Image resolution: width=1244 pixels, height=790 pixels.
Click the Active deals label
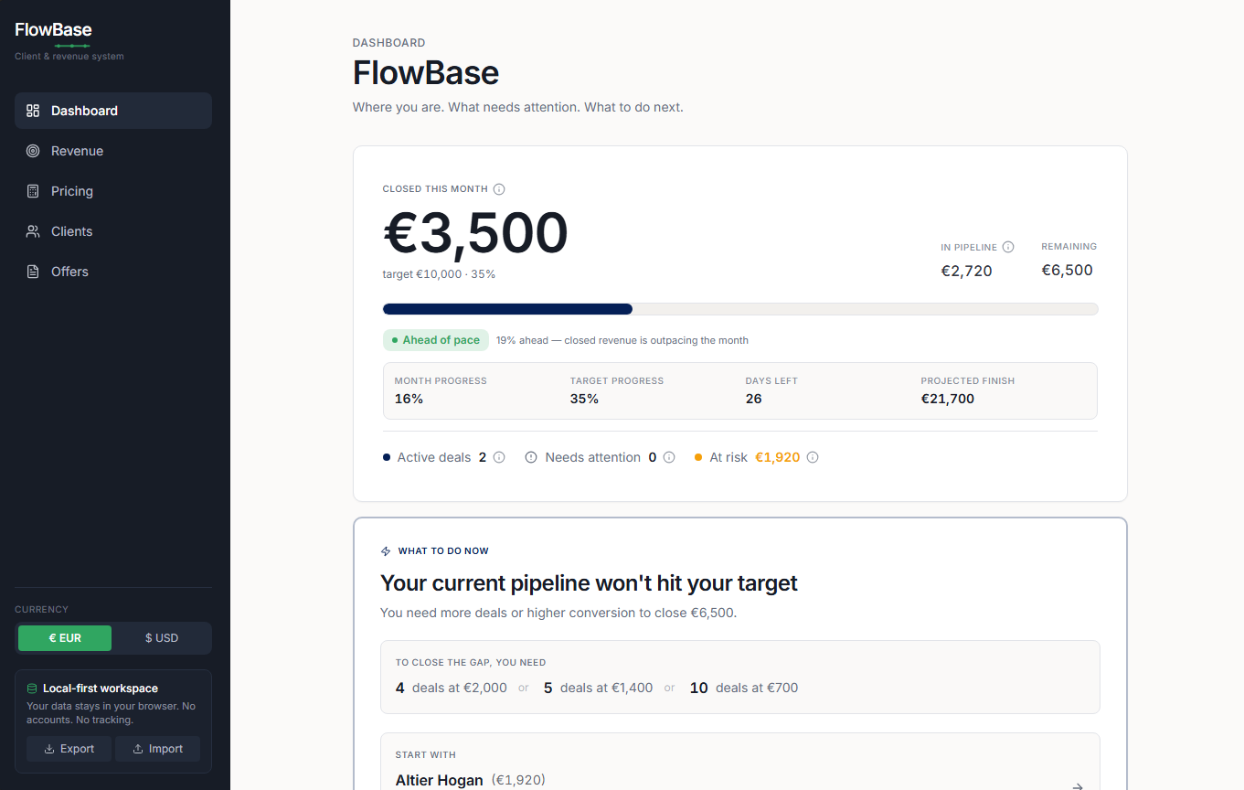pyautogui.click(x=434, y=457)
